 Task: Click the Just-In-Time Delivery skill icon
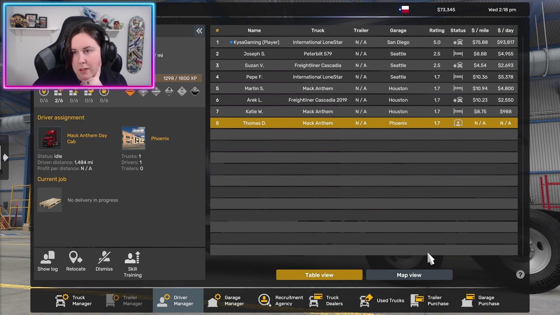click(x=89, y=92)
